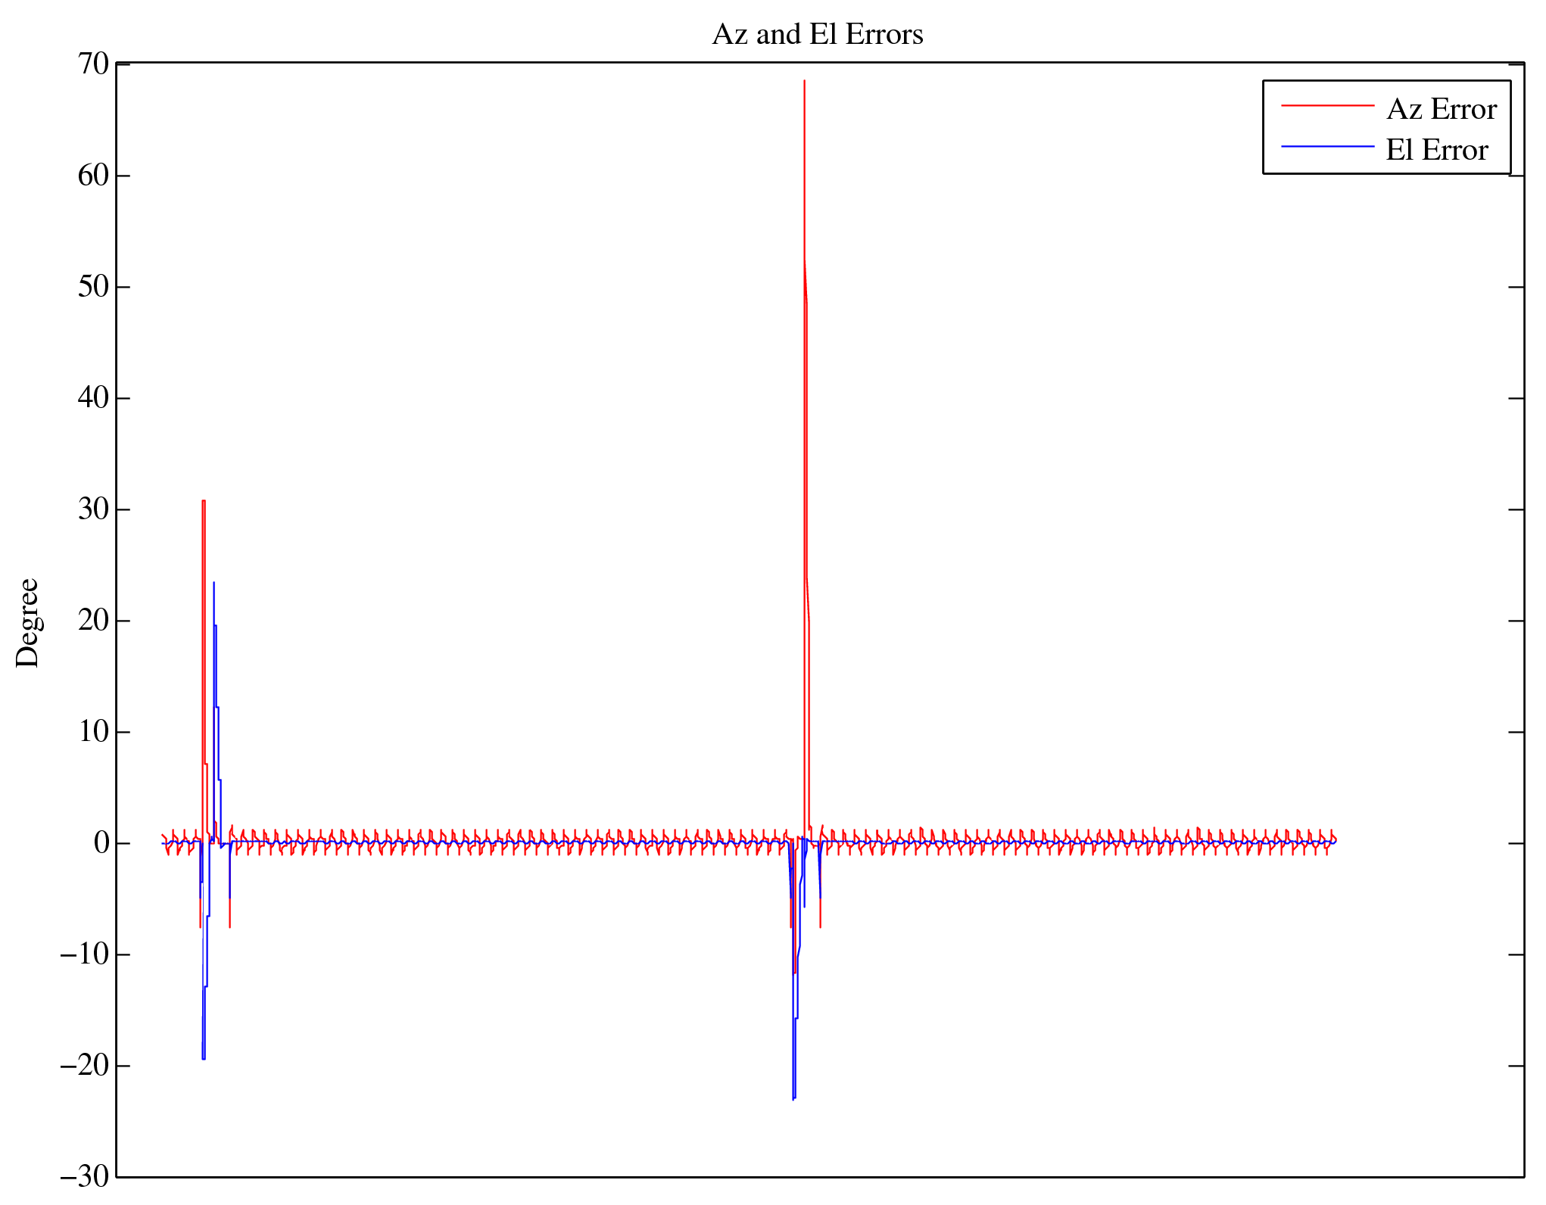Click the Degree y-axis label
Image resolution: width=1546 pixels, height=1205 pixels.
click(x=27, y=622)
